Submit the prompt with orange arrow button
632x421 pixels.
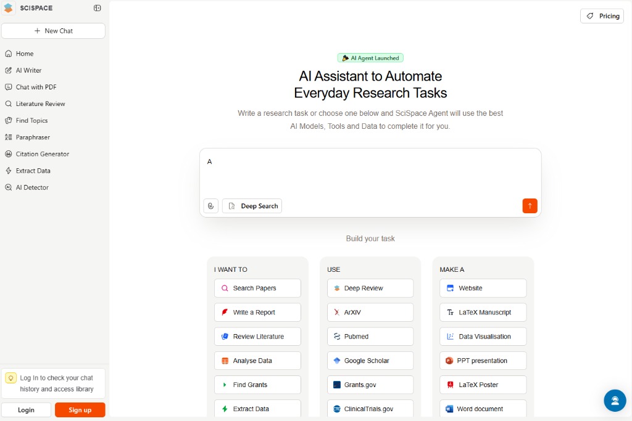tap(530, 206)
